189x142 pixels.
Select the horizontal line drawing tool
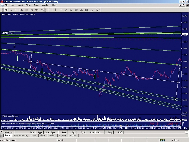(x=60, y=10)
